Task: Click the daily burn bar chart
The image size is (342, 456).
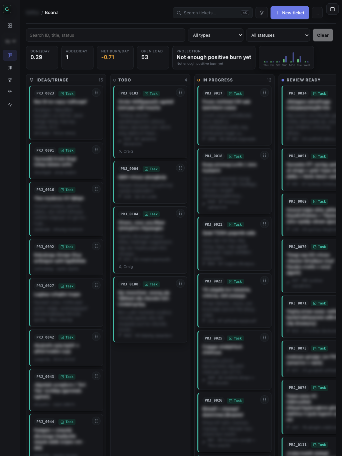Action: point(286,57)
